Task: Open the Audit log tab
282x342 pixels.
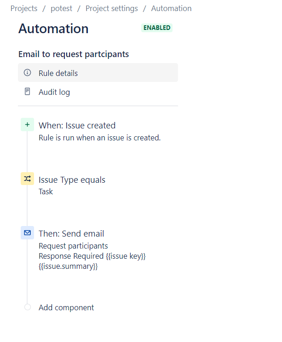Action: click(x=98, y=92)
